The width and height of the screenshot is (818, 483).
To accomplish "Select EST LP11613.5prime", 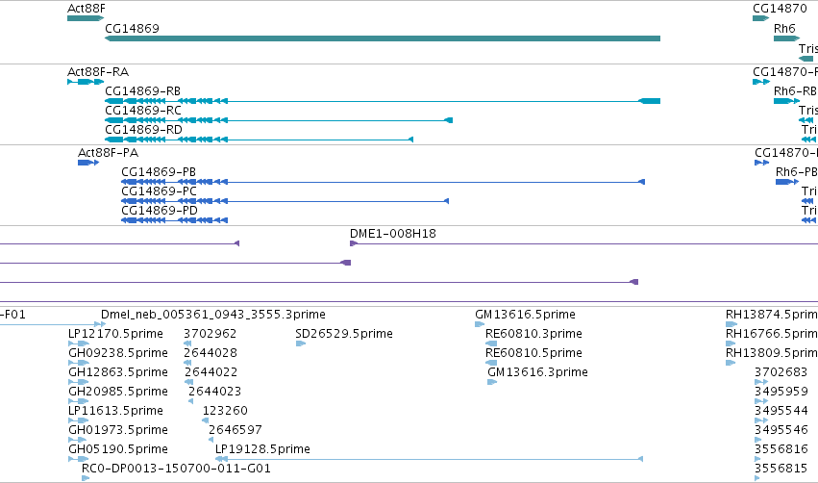I will pyautogui.click(x=115, y=411).
